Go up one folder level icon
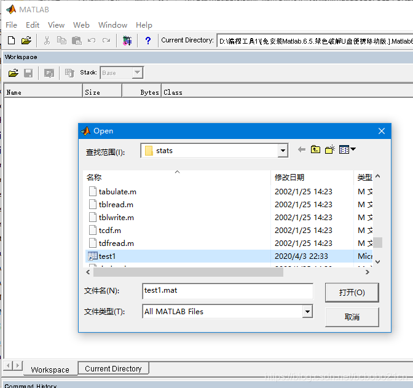Viewport: 413px width, 388px height. [315, 149]
